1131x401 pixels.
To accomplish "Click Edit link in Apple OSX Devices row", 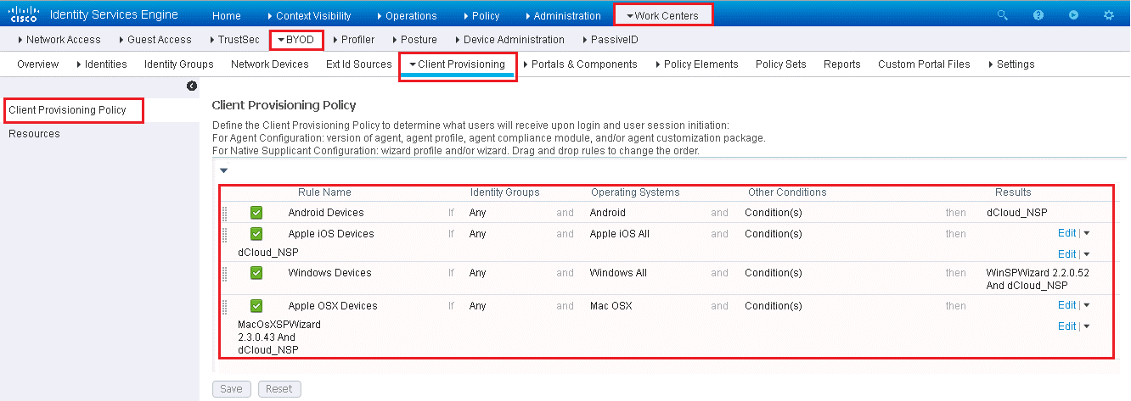I will (x=1066, y=305).
